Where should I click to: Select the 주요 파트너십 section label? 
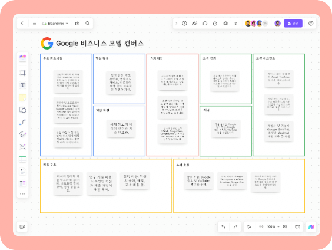click(x=53, y=58)
